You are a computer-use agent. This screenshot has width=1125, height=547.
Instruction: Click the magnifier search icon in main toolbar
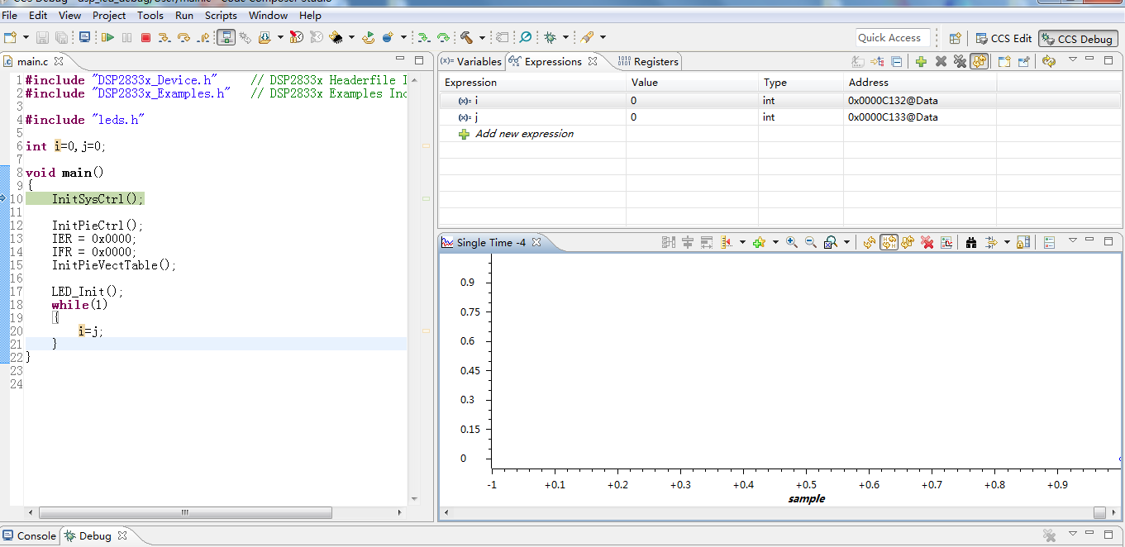coord(525,37)
